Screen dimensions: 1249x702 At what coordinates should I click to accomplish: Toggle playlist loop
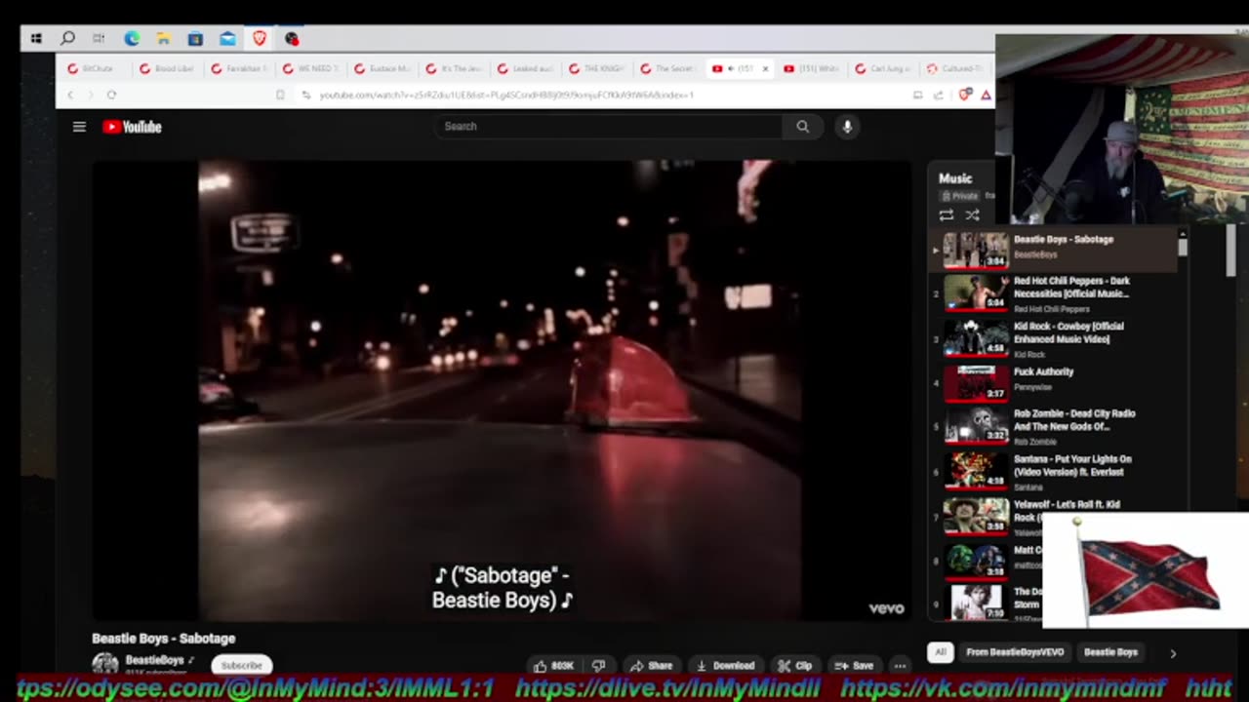click(x=946, y=215)
